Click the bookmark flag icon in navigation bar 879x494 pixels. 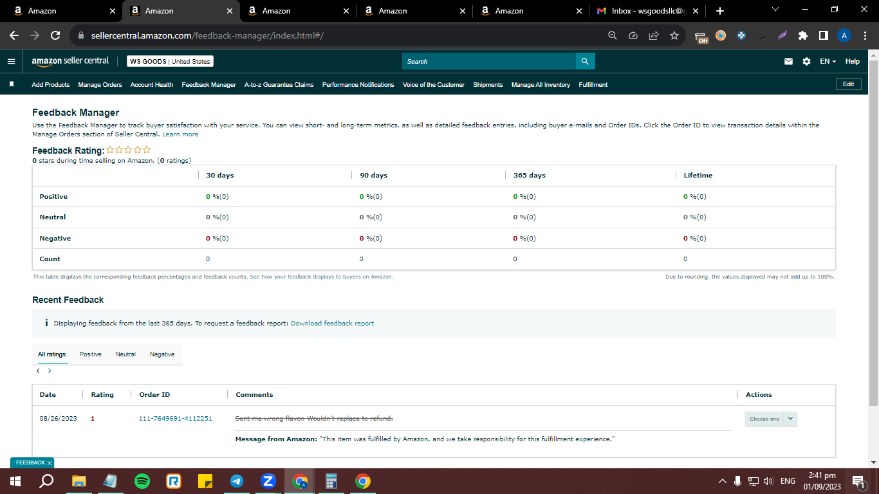click(x=12, y=84)
